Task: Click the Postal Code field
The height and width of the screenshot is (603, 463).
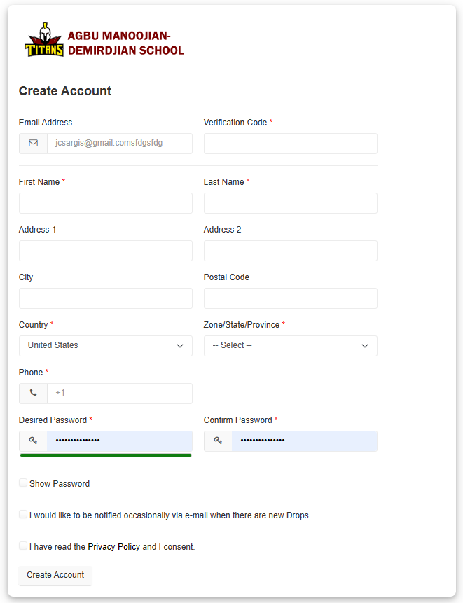Action: 290,298
